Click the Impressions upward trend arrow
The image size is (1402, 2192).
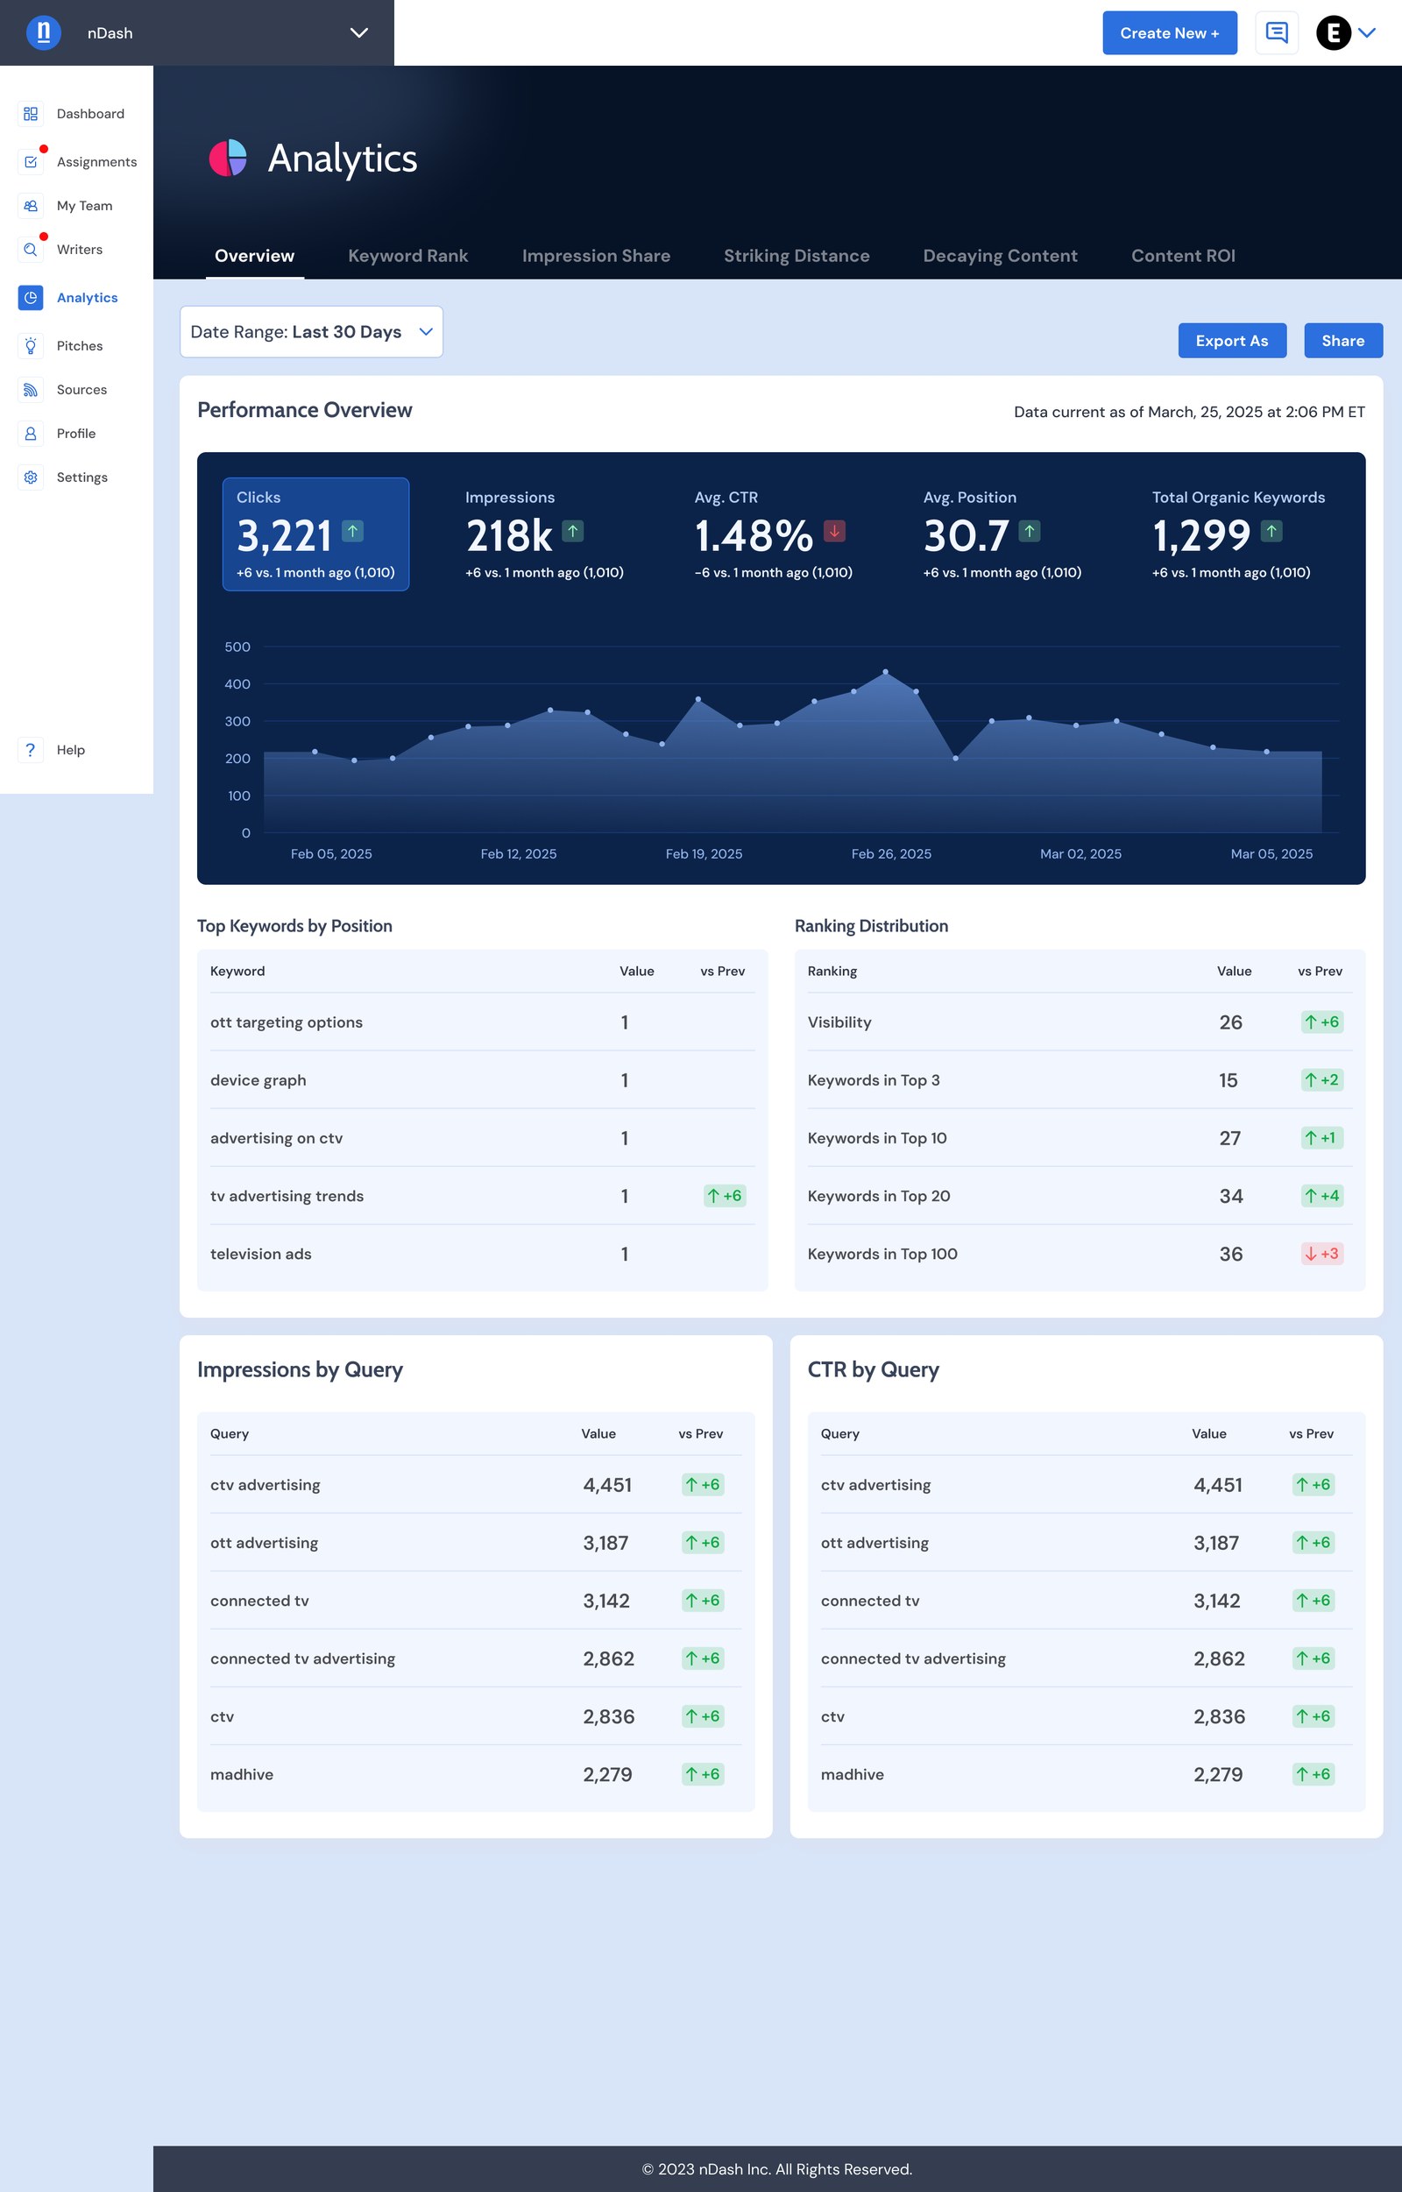(573, 531)
